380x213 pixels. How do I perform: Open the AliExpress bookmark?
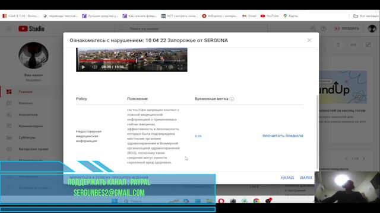click(x=220, y=16)
